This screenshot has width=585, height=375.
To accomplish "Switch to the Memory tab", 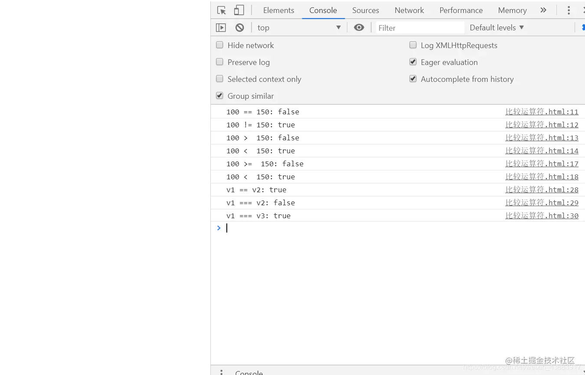I will 512,10.
